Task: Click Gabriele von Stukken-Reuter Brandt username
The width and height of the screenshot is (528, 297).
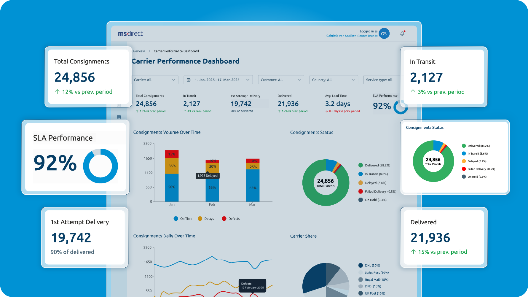Action: click(352, 36)
